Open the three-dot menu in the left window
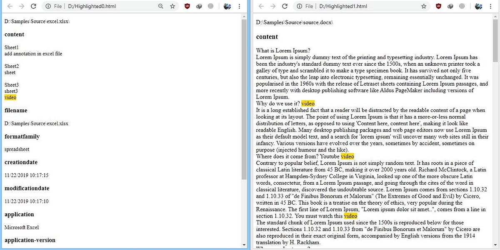 tap(239, 6)
